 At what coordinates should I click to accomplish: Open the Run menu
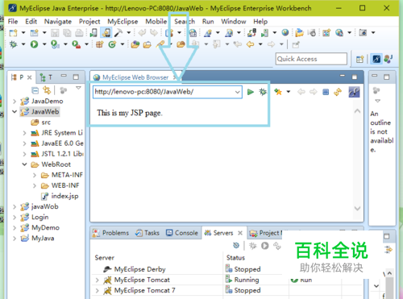tap(208, 22)
